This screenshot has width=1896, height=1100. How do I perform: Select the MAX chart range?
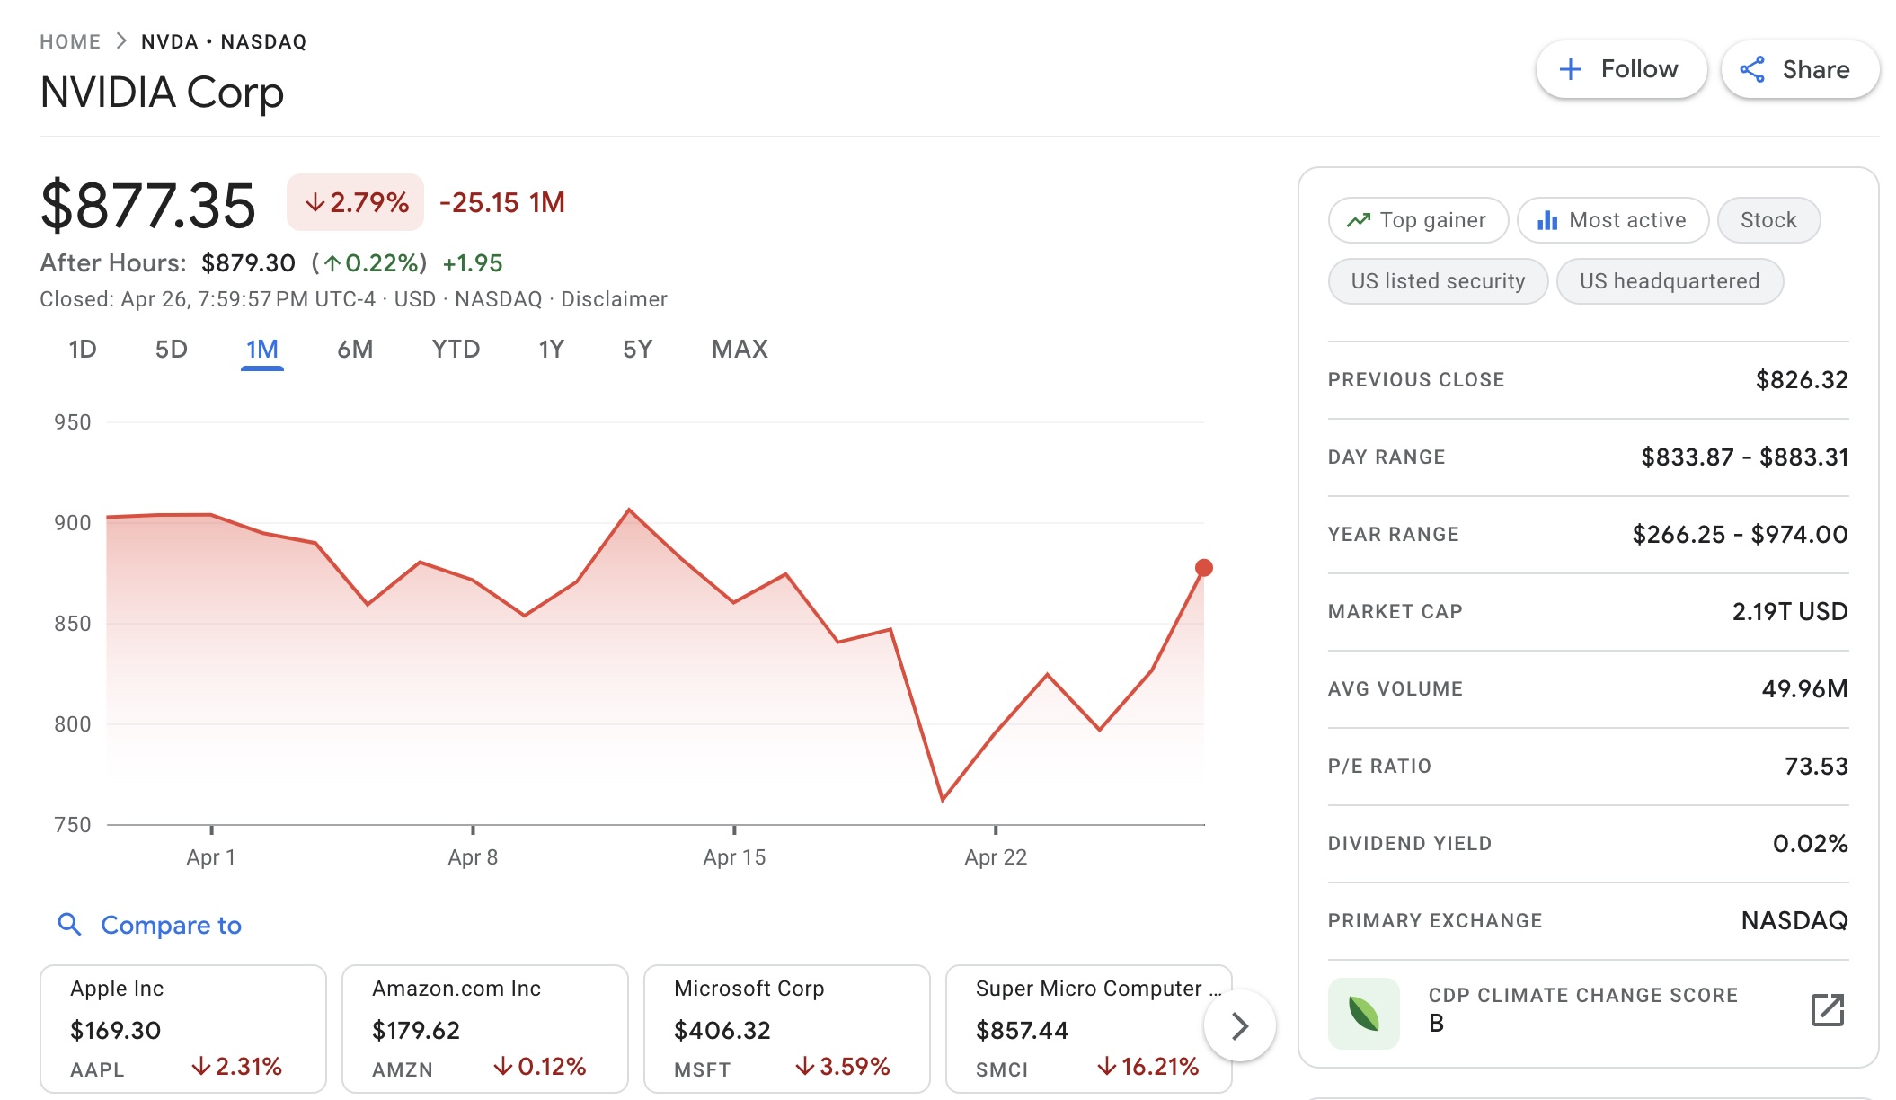[x=740, y=349]
